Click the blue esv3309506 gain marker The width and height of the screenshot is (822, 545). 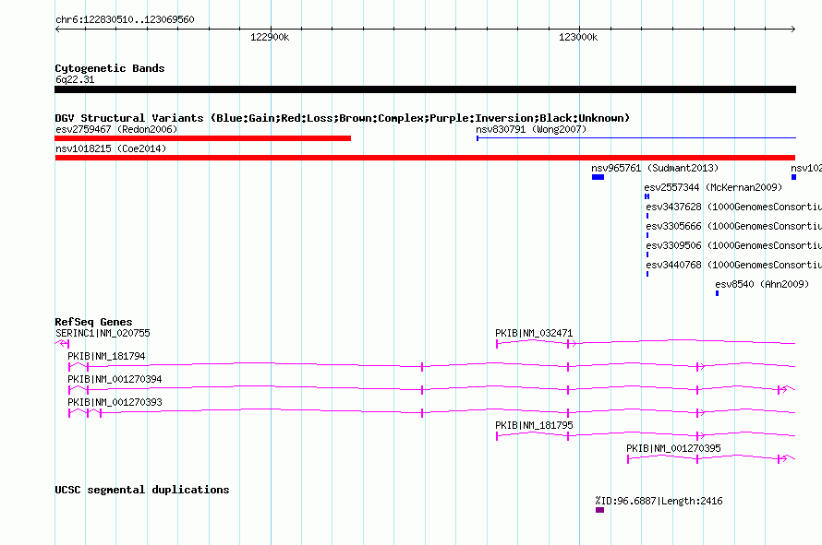point(647,255)
